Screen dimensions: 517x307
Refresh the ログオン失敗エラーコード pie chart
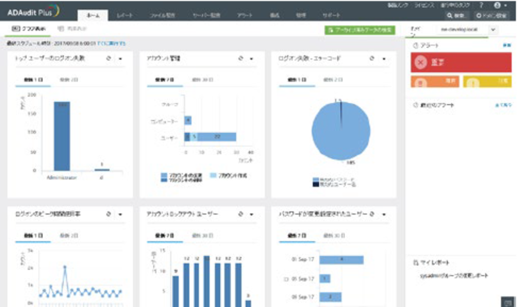pyautogui.click(x=372, y=58)
